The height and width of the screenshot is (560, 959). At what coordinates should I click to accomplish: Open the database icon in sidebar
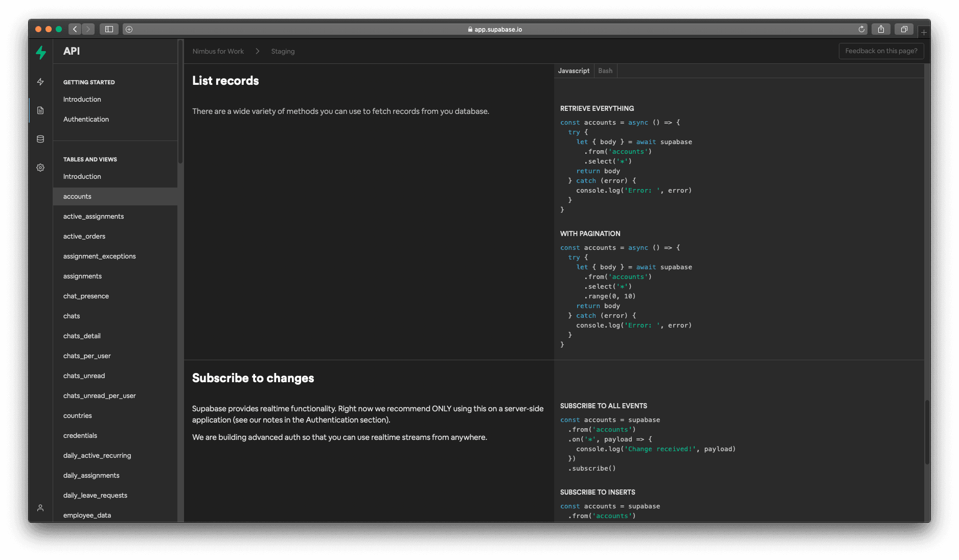click(40, 139)
